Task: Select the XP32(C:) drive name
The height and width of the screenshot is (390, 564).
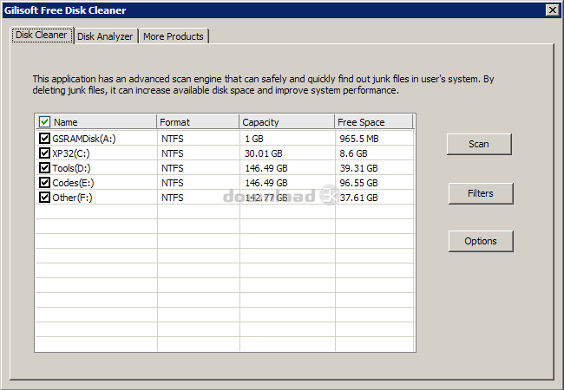Action: click(x=71, y=153)
